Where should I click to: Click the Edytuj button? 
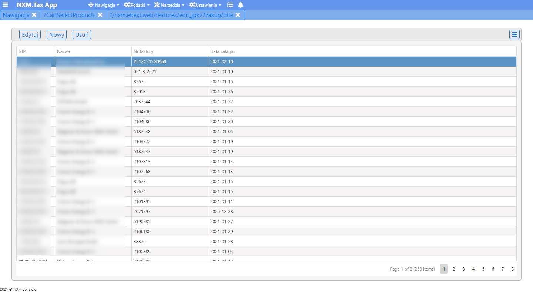click(30, 34)
